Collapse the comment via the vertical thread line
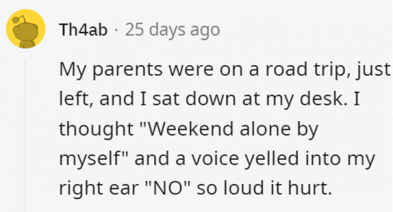This screenshot has width=393, height=212. pos(25,135)
